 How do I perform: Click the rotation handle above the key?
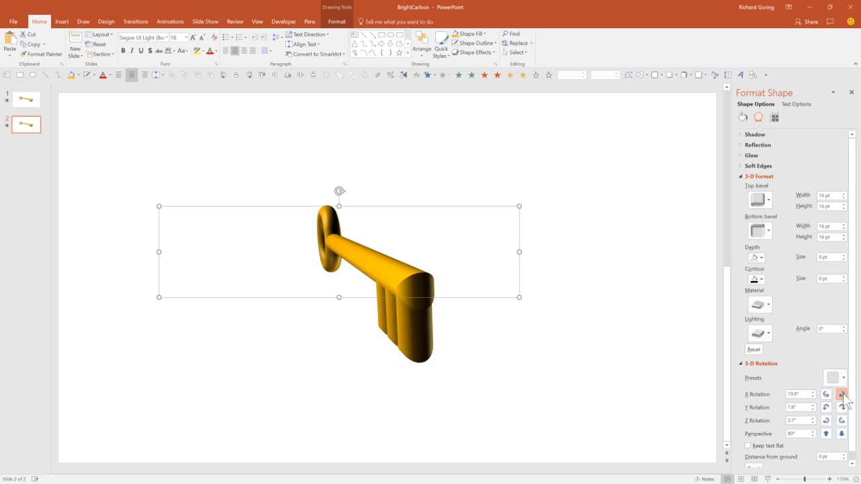[x=340, y=192]
